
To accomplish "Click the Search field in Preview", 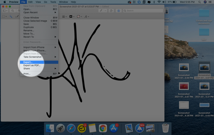I will click(x=143, y=11).
